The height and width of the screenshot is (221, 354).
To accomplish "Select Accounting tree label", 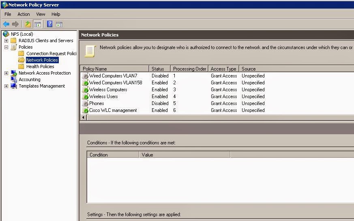I will click(x=30, y=79).
